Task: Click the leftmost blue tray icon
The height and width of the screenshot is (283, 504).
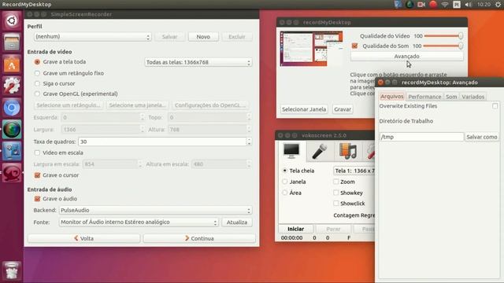Action: click(x=398, y=5)
